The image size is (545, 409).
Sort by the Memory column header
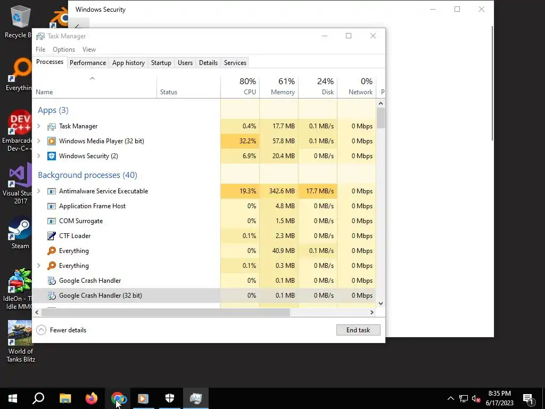coord(279,87)
